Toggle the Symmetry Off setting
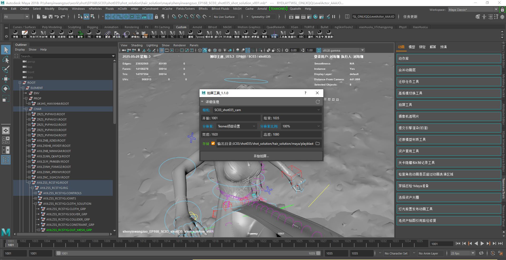The height and width of the screenshot is (260, 506). pos(260,17)
